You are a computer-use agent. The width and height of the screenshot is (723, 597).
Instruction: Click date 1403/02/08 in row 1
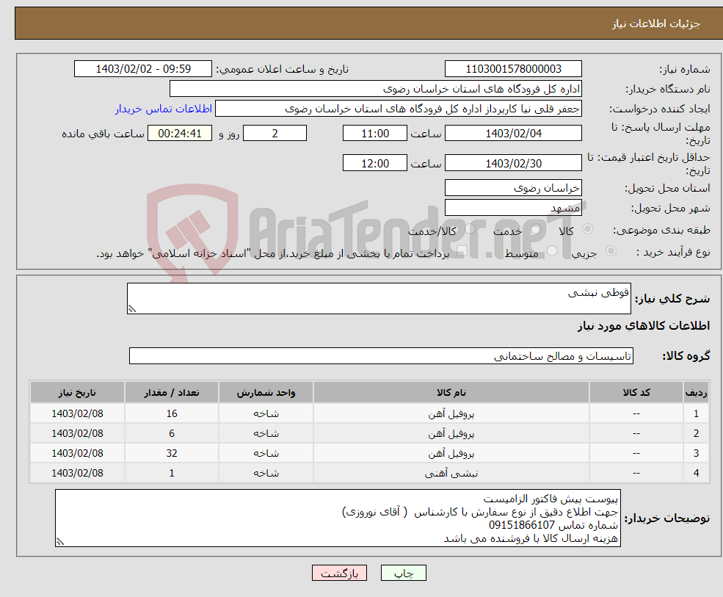point(77,414)
